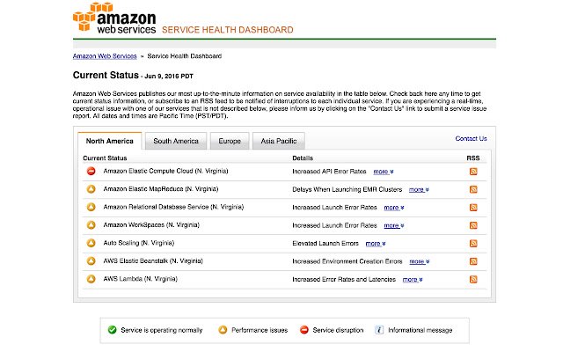
Task: Click the yellow status icon for Auto Scaling
Action: 91,243
